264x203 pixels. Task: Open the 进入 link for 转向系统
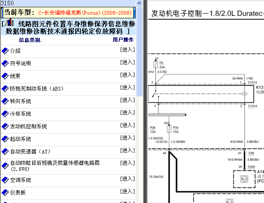tap(128, 100)
